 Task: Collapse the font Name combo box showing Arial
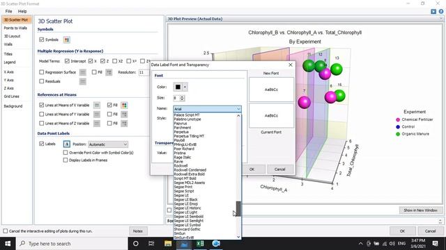point(208,109)
